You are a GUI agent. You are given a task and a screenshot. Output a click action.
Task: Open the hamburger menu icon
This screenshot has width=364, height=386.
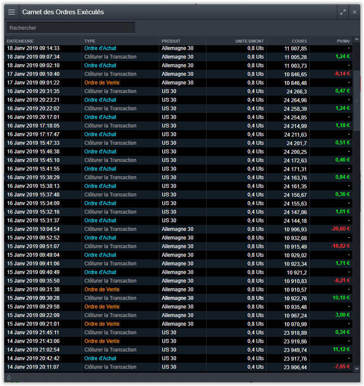12,12
